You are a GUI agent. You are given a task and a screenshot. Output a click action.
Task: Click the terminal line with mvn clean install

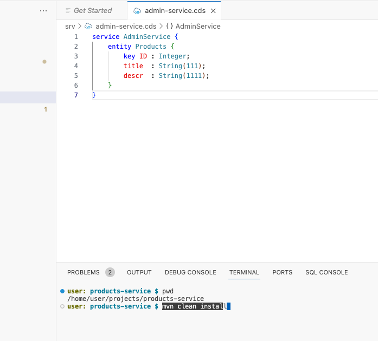[x=193, y=306]
